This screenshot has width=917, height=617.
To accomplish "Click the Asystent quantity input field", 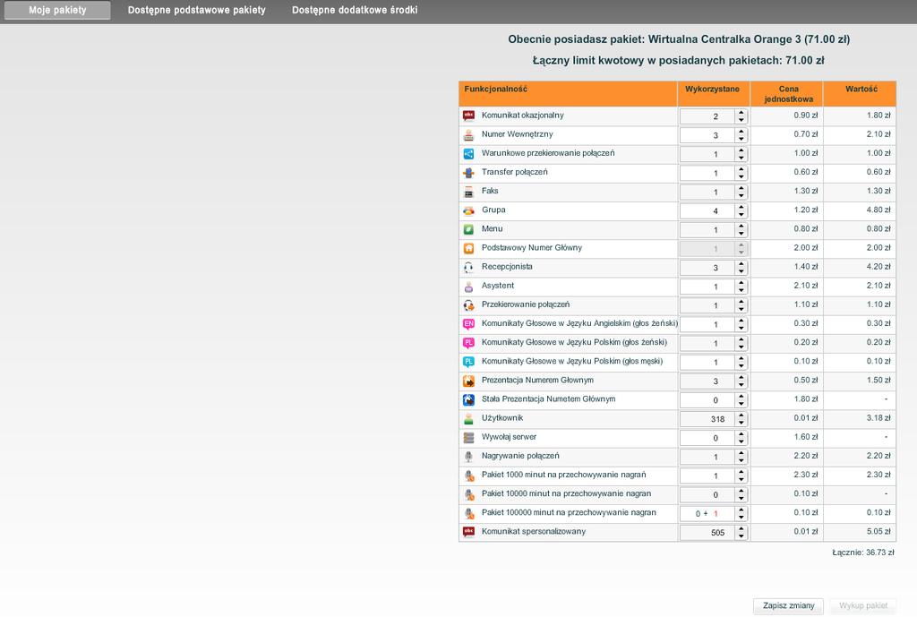I will 707,287.
